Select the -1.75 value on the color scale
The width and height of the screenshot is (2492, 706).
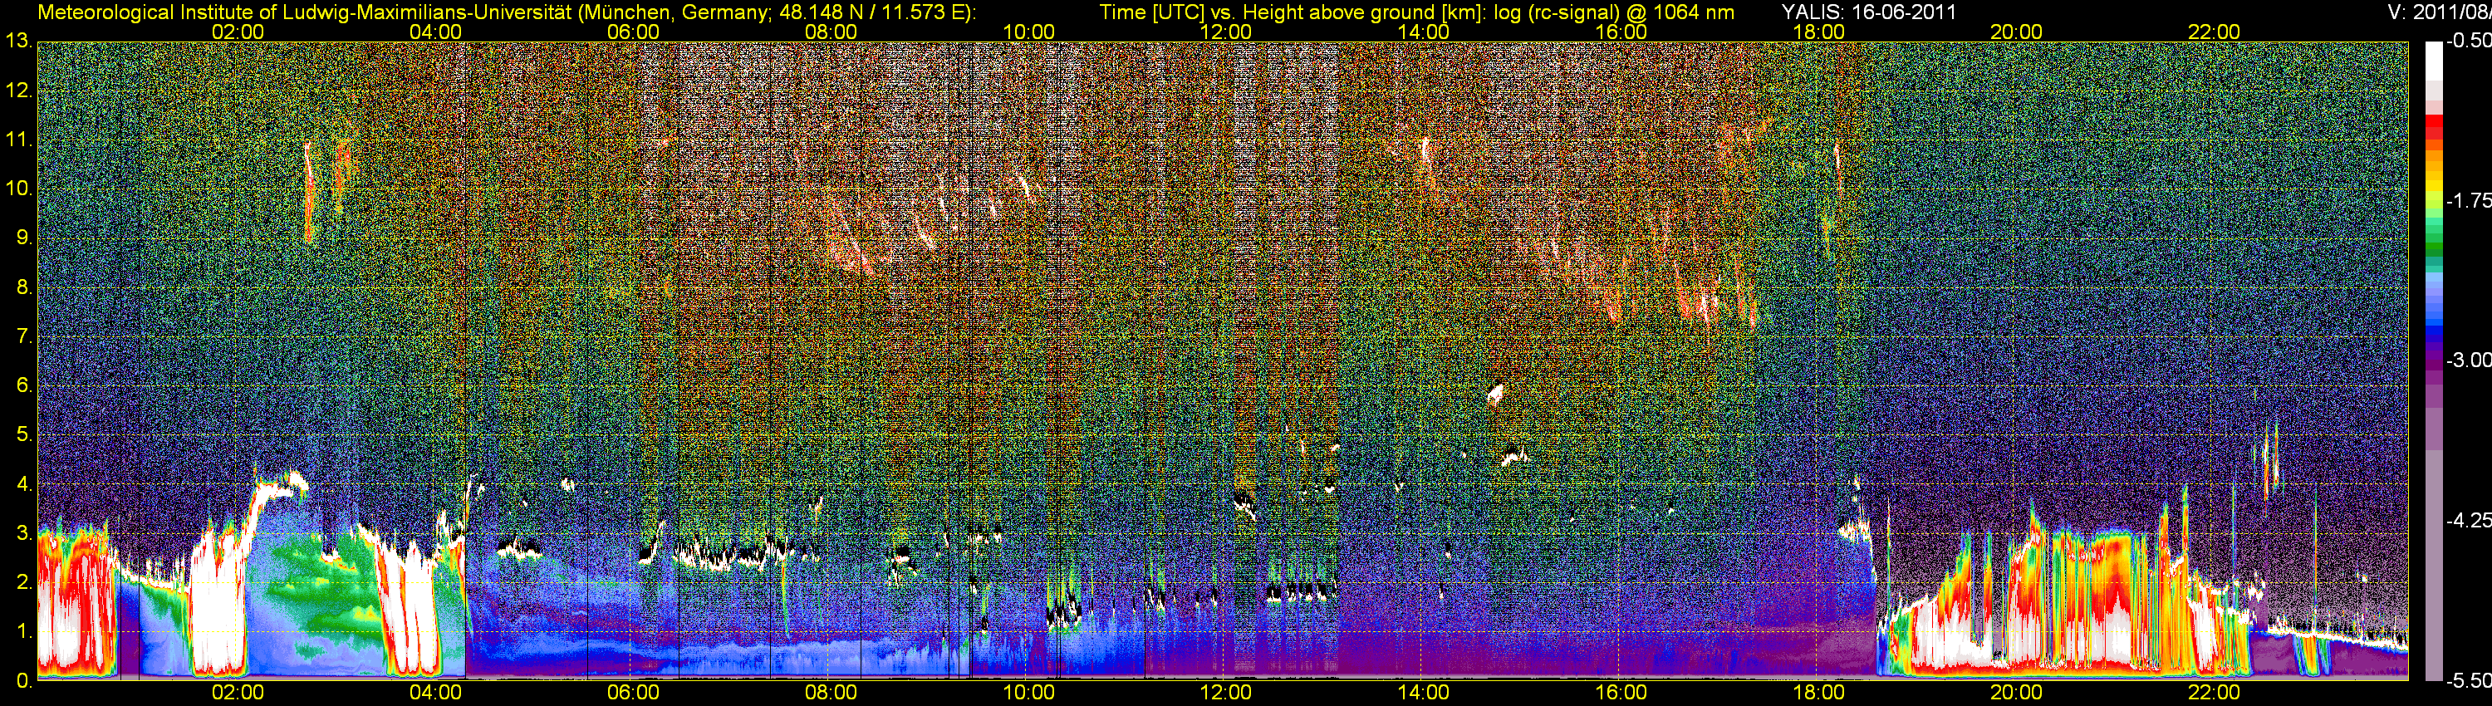click(x=2469, y=200)
